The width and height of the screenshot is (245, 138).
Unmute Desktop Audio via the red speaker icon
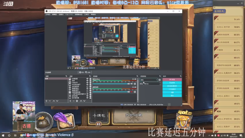coord(132,92)
